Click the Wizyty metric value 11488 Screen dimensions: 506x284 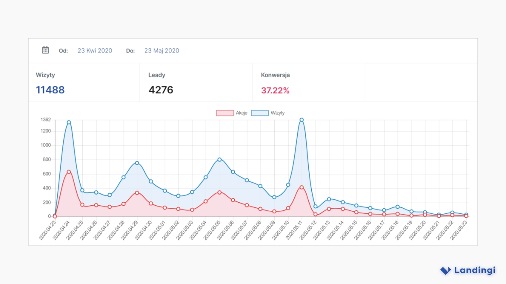(x=50, y=90)
